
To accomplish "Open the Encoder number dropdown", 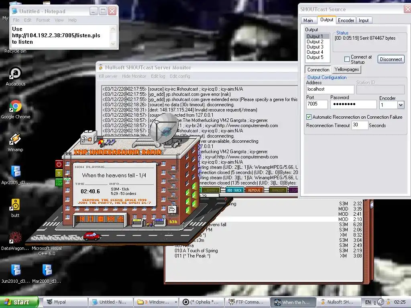I will click(400, 105).
